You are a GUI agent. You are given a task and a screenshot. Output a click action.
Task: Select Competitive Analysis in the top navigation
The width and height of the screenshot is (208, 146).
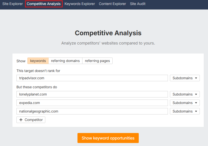pyautogui.click(x=44, y=4)
